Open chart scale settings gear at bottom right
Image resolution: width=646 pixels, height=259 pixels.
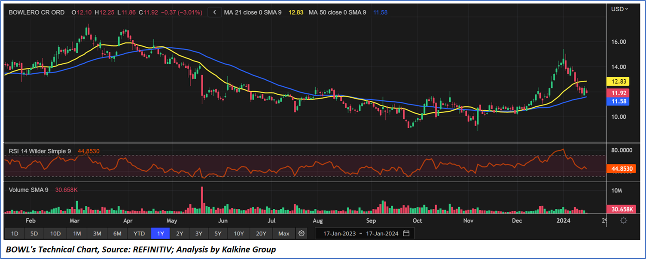point(623,220)
